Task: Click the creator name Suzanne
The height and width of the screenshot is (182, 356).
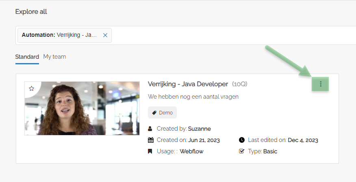Action: 200,129
